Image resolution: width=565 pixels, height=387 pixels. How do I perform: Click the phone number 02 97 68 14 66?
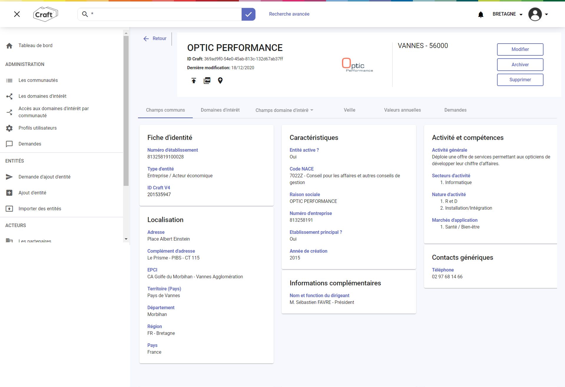pos(447,277)
